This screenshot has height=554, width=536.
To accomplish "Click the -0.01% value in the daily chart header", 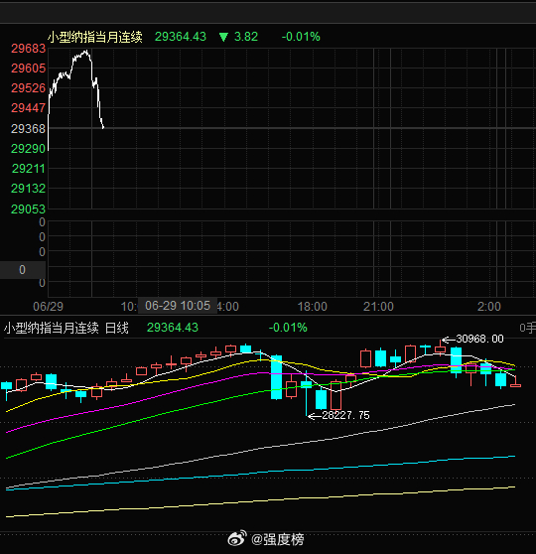I will tap(288, 328).
